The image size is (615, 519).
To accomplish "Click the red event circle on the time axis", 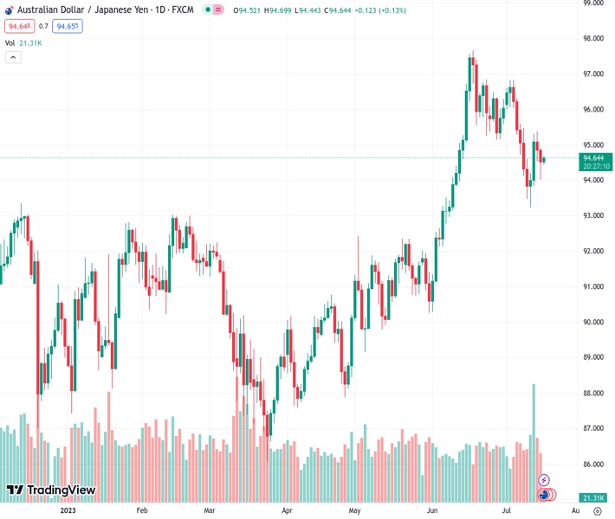I will click(x=552, y=495).
